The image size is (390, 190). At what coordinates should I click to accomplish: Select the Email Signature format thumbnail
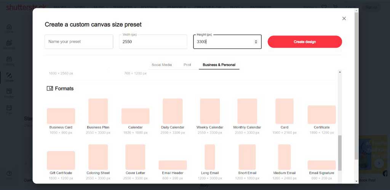321,165
